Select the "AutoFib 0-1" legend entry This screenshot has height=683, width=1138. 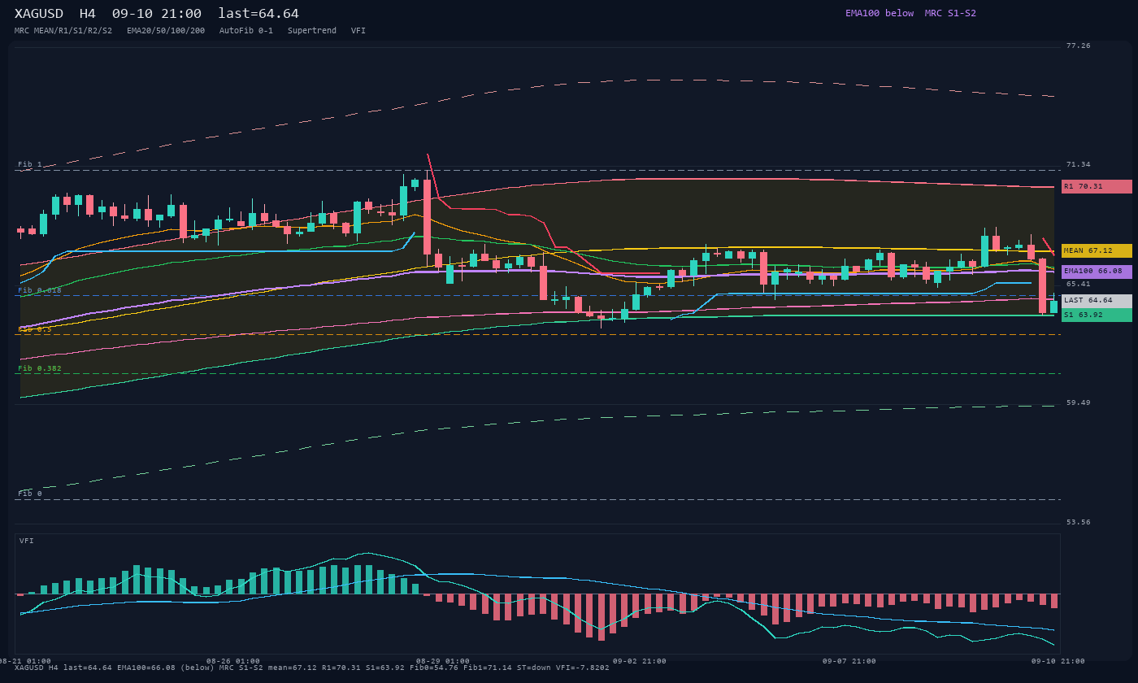click(246, 31)
